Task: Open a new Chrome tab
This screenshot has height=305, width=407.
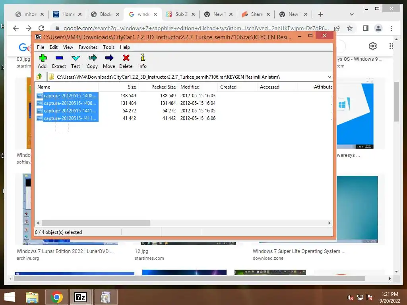Action: 321,14
